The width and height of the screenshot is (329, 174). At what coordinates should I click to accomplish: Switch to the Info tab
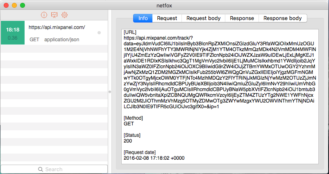pyautogui.click(x=143, y=18)
